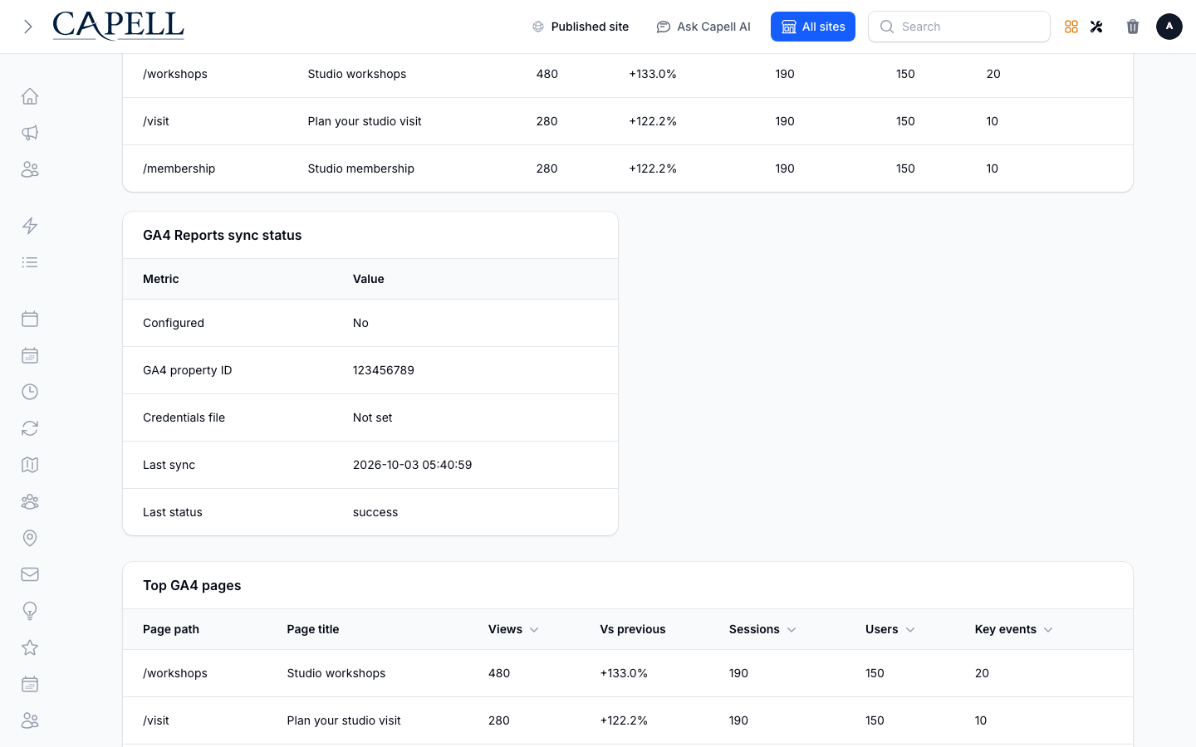Click the Metric column header
Screen dimensions: 1196x747
(x=161, y=279)
